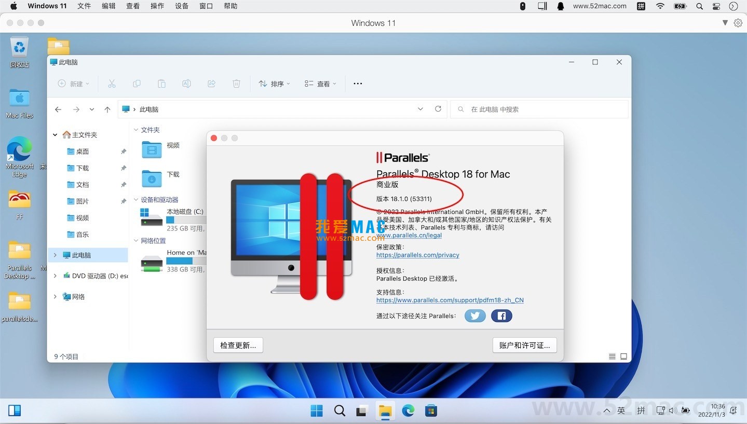Open the 操作 menu in menu bar
The height and width of the screenshot is (424, 747).
click(x=157, y=6)
